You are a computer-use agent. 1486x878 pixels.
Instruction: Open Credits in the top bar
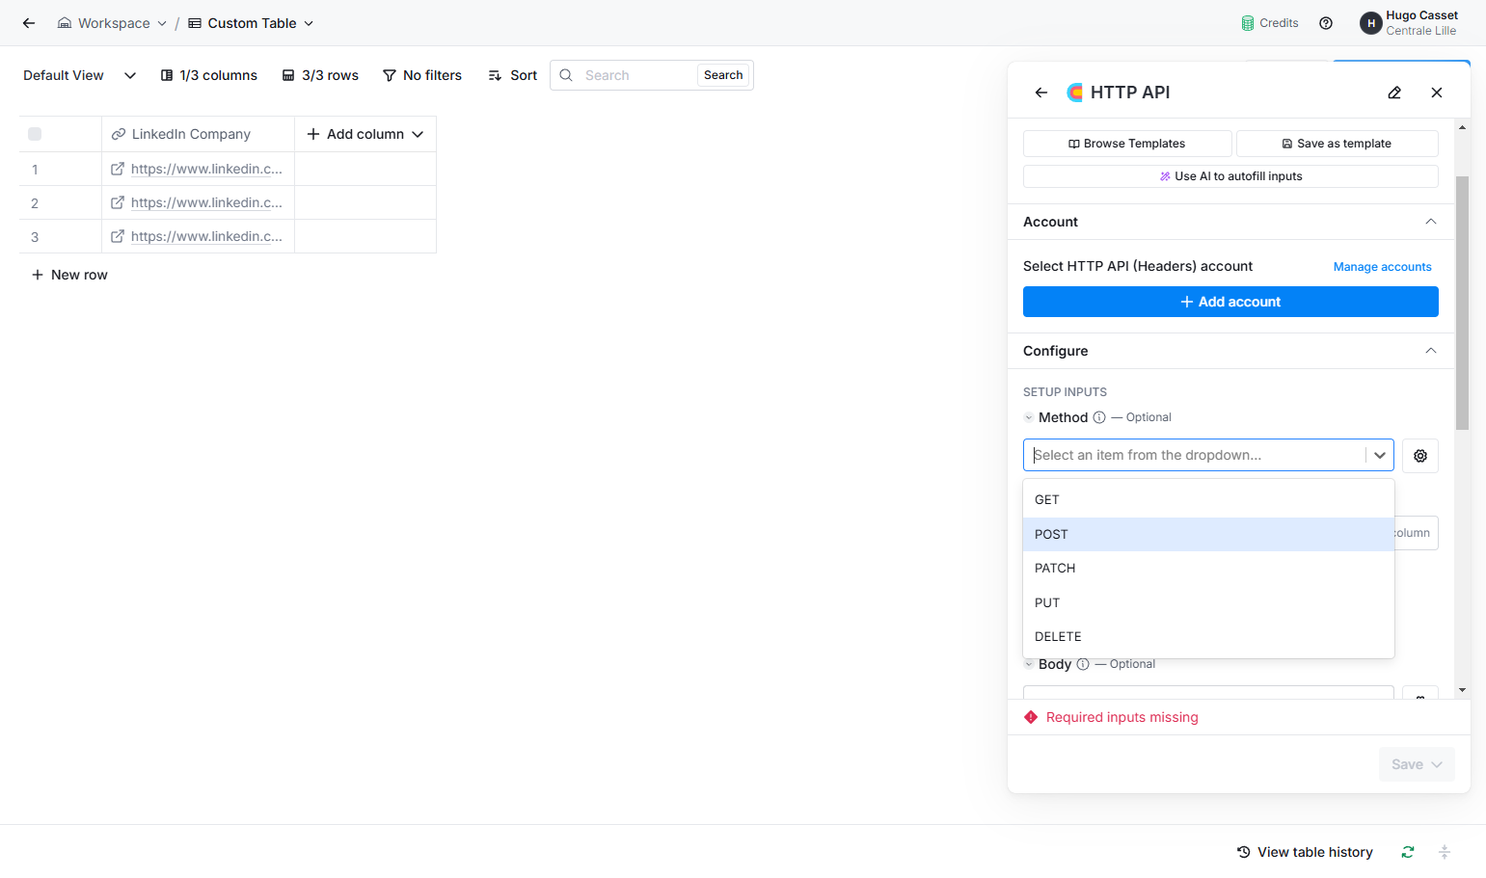point(1270,23)
